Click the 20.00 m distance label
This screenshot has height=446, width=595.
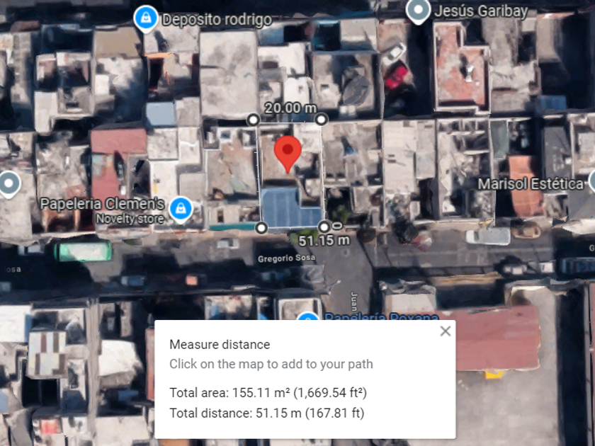[290, 108]
